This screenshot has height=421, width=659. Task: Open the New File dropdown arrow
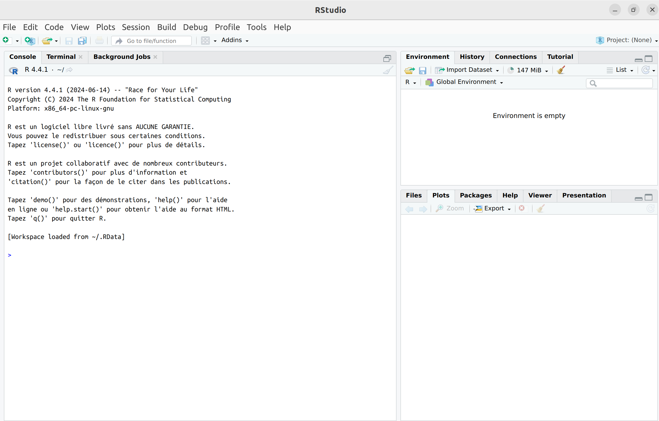(x=17, y=41)
